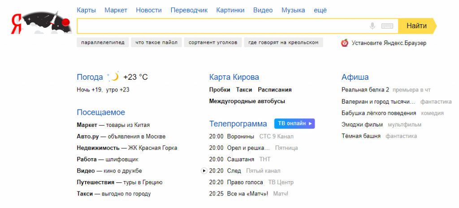Click the moon weather icon
This screenshot has width=459, height=208.
pos(114,77)
